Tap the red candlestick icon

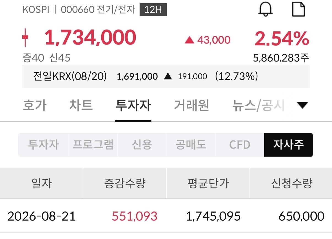pyautogui.click(x=25, y=37)
